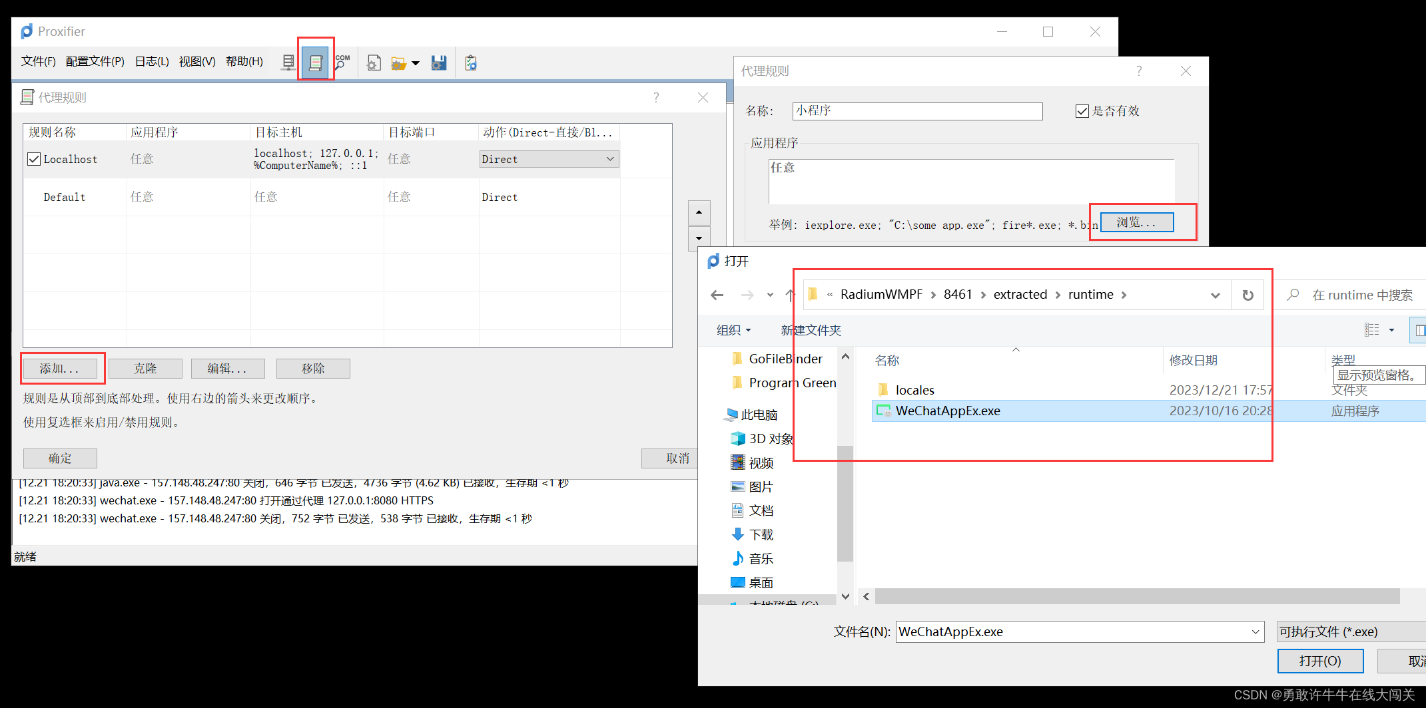Screen dimensions: 1426x708
Task: Select GoFileBinder in navigation pane
Action: 785,359
